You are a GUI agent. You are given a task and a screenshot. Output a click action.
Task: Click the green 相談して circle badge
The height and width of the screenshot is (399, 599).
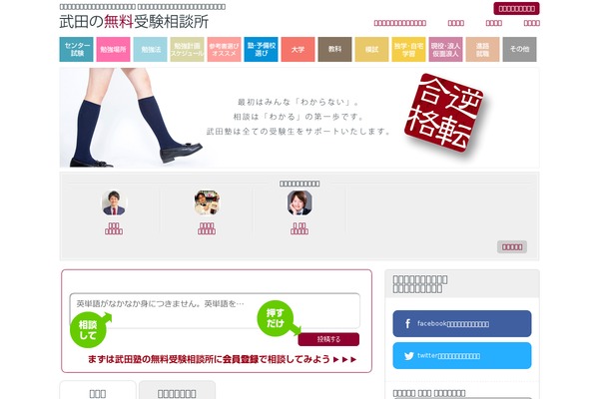click(x=88, y=330)
